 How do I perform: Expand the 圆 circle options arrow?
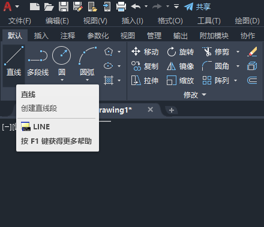tap(62, 80)
